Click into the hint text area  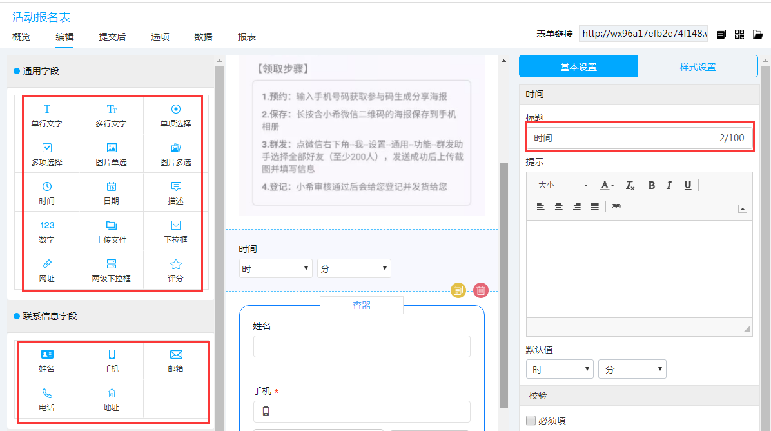coord(639,268)
